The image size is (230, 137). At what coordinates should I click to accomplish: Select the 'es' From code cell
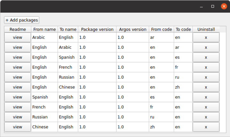click(161, 97)
